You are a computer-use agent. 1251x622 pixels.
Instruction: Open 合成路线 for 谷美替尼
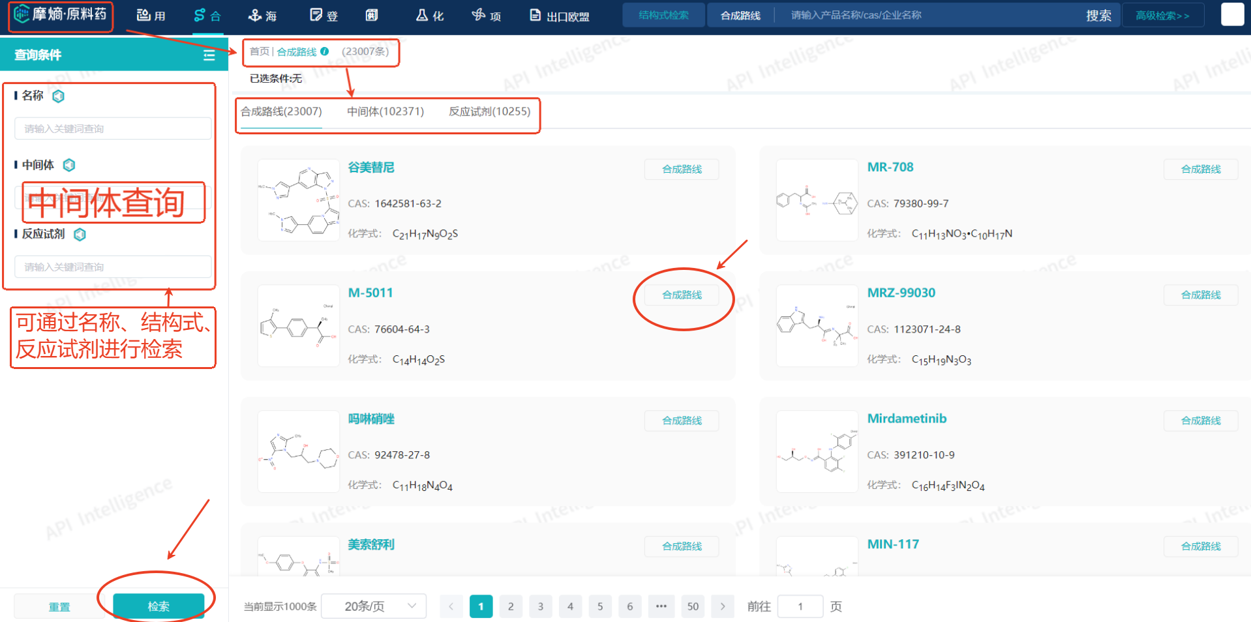(682, 170)
